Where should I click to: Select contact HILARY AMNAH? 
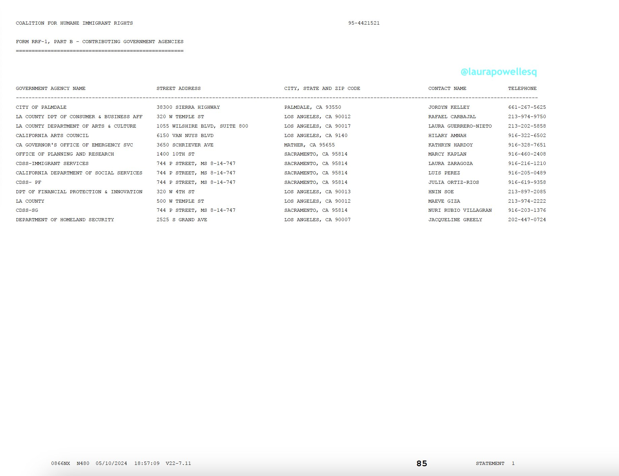coord(447,136)
